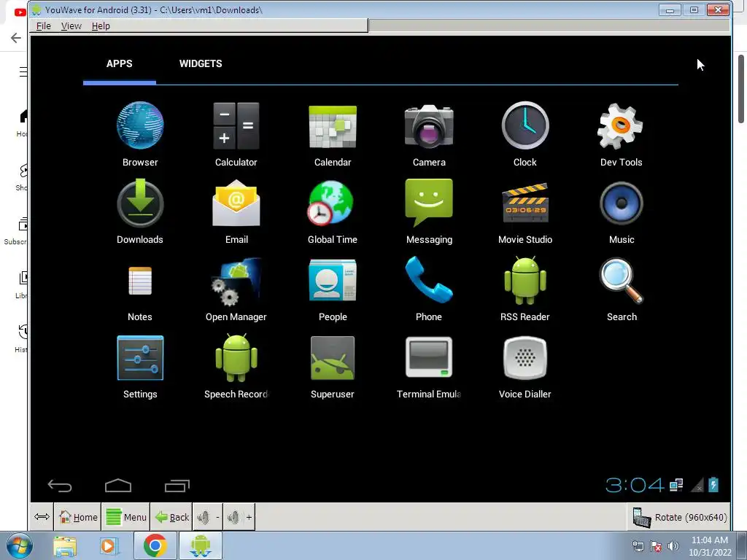This screenshot has width=747, height=560.
Task: Click the YouWave Back toolbar button
Action: pyautogui.click(x=172, y=517)
